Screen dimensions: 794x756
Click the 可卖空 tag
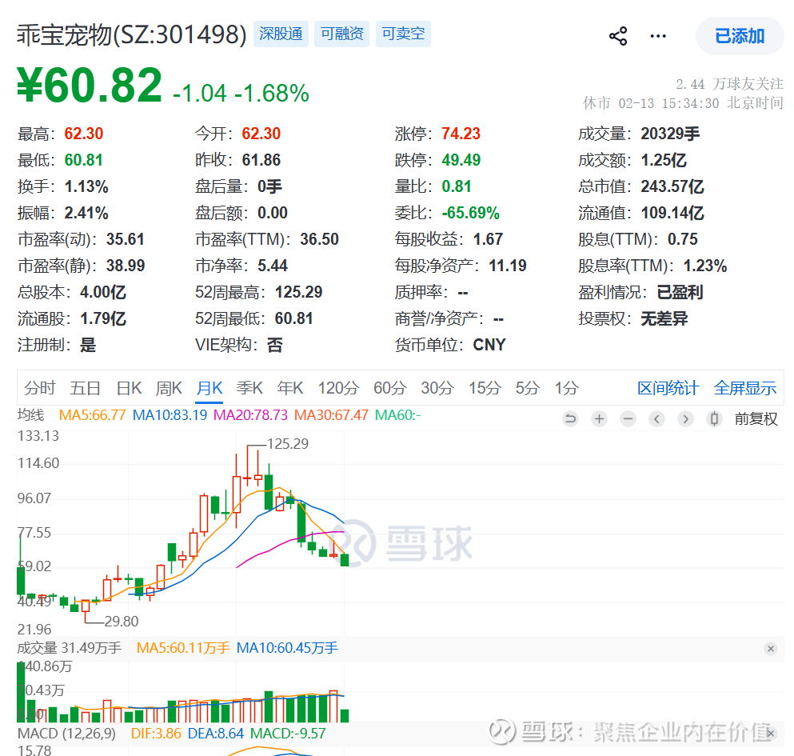pos(403,34)
